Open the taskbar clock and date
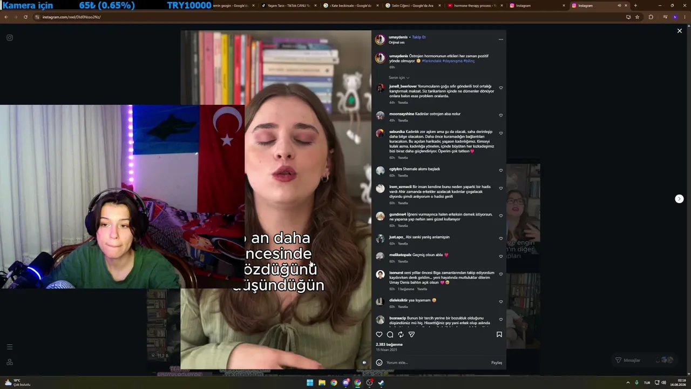The image size is (691, 389). click(678, 383)
